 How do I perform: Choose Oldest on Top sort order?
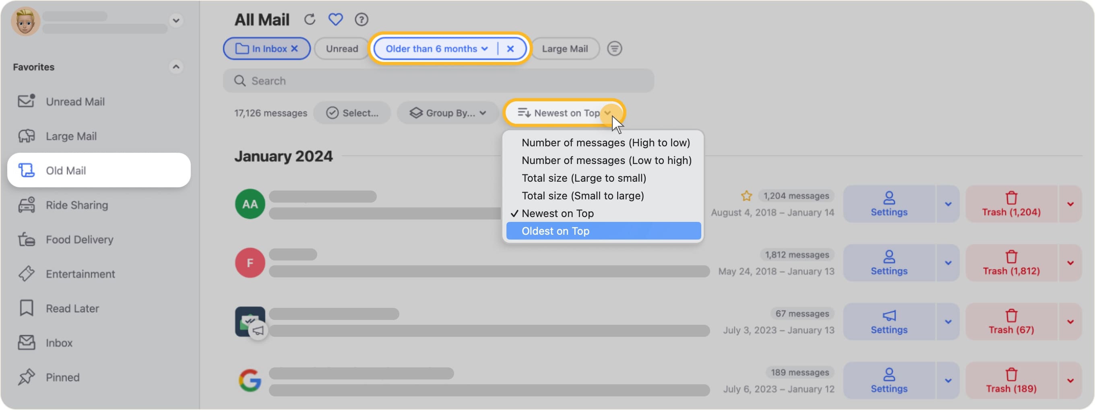tap(555, 230)
